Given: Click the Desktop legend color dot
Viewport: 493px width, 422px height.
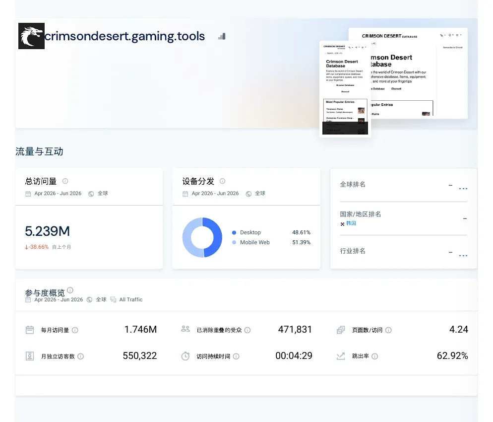Looking at the screenshot, I should coord(234,232).
